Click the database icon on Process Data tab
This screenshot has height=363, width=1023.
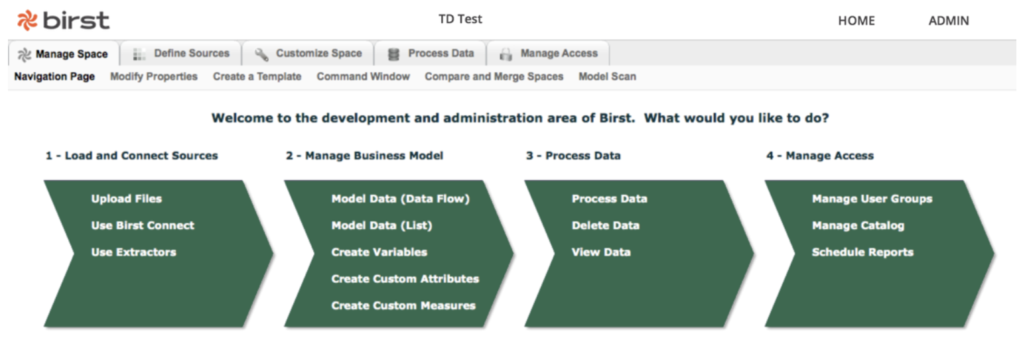[x=393, y=54]
